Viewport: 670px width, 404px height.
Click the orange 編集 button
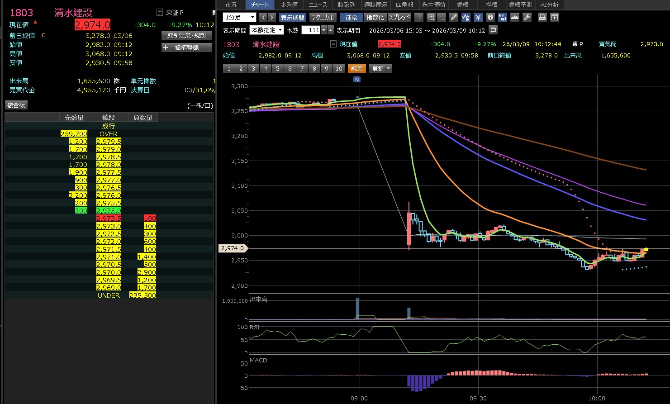pos(357,68)
